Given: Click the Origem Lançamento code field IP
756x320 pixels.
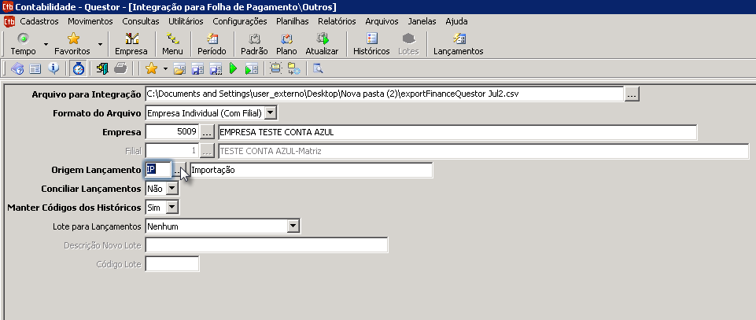Looking at the screenshot, I should click(158, 170).
